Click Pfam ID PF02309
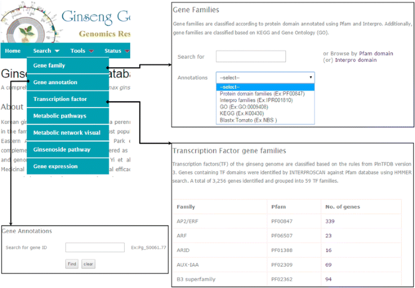415x288 pixels. pos(282,265)
